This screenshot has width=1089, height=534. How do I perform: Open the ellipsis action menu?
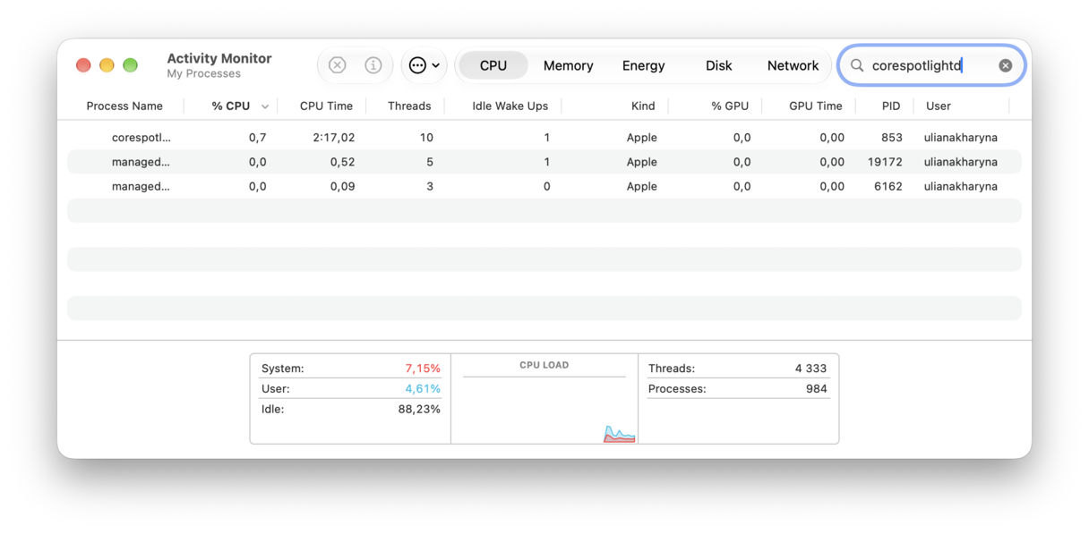(424, 65)
